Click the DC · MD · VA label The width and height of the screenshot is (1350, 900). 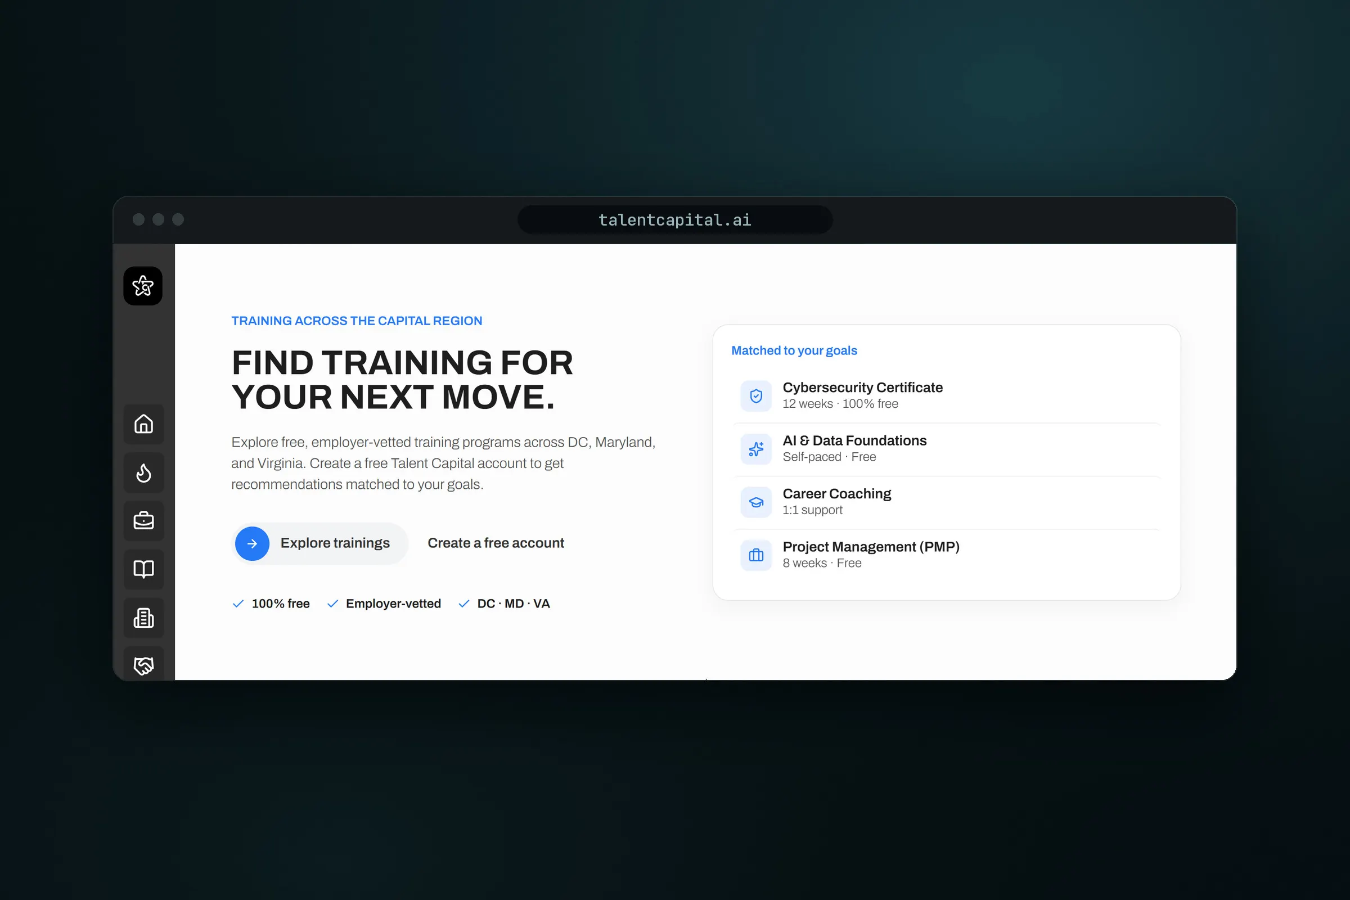504,604
